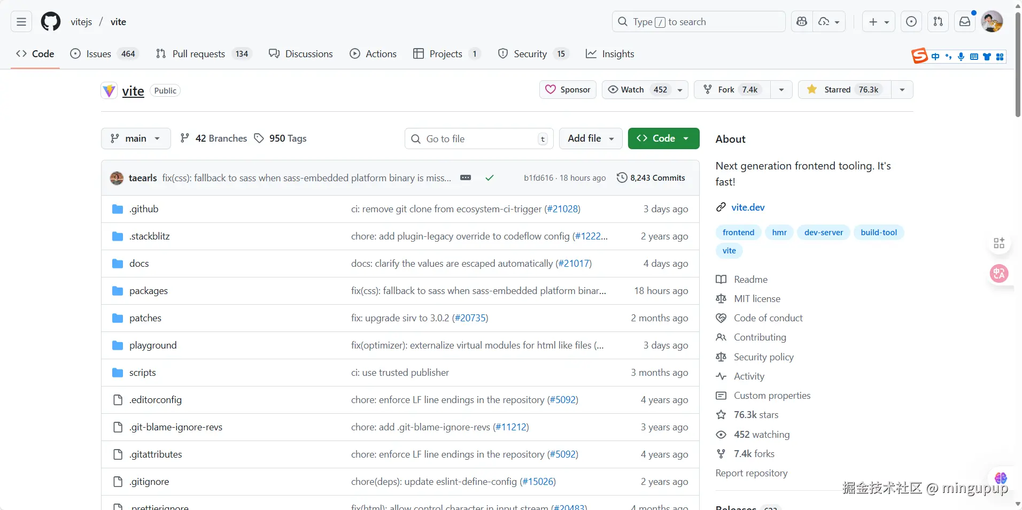Screen dimensions: 1022x510
Task: Open the Copilot agents dropdown in header
Action: [829, 22]
